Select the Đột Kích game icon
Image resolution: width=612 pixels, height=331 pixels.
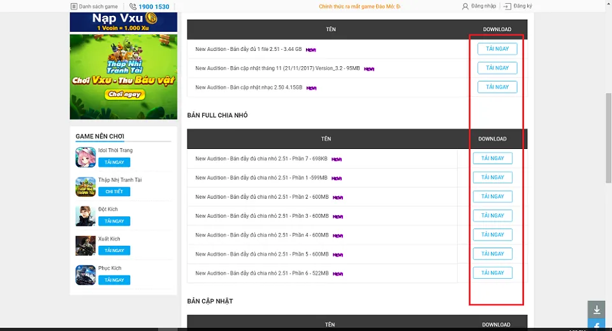(x=85, y=216)
